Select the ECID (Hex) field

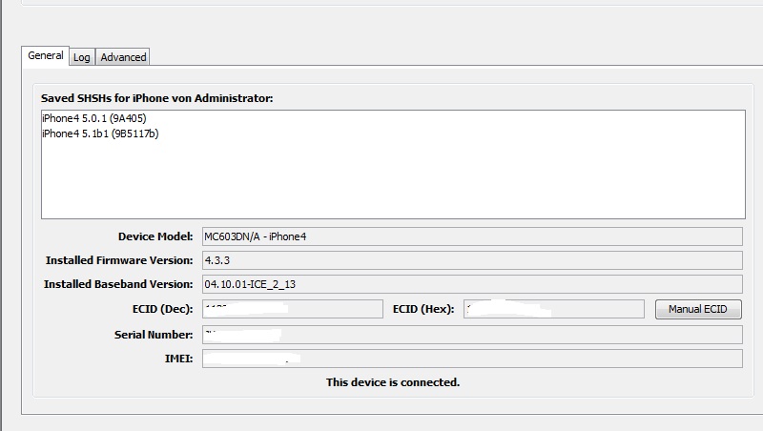[x=554, y=309]
